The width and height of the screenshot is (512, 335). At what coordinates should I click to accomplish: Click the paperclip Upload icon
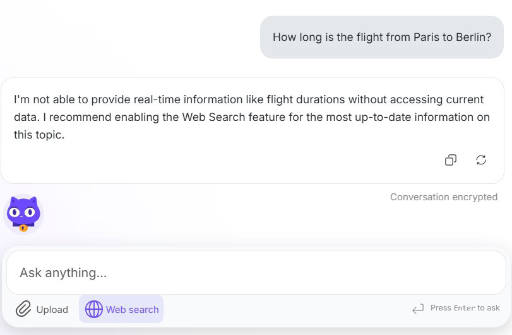23,309
